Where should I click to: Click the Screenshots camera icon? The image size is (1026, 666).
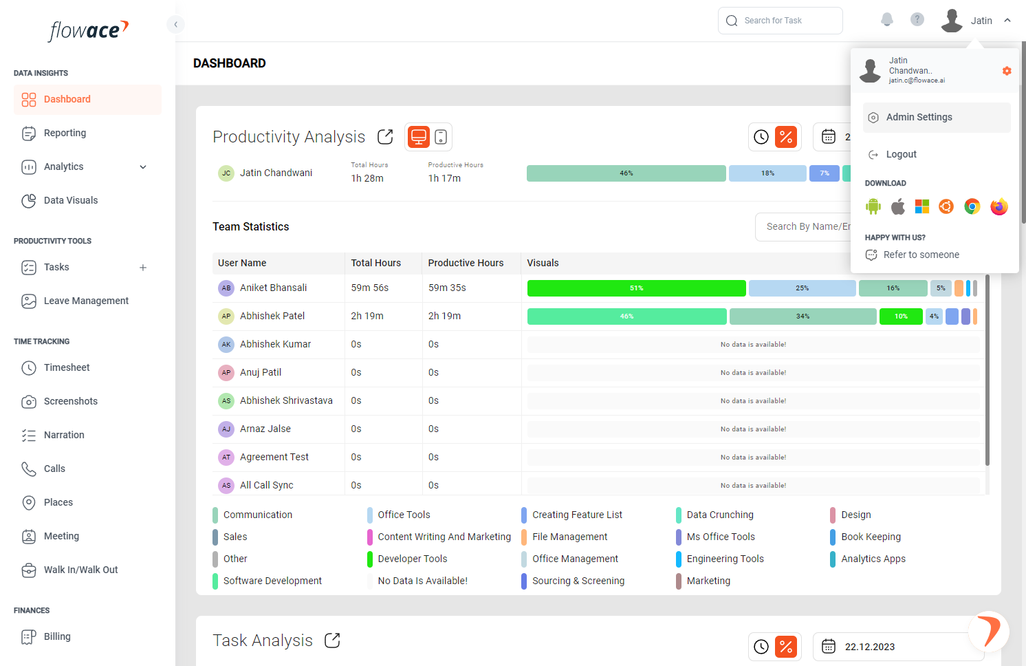[29, 401]
